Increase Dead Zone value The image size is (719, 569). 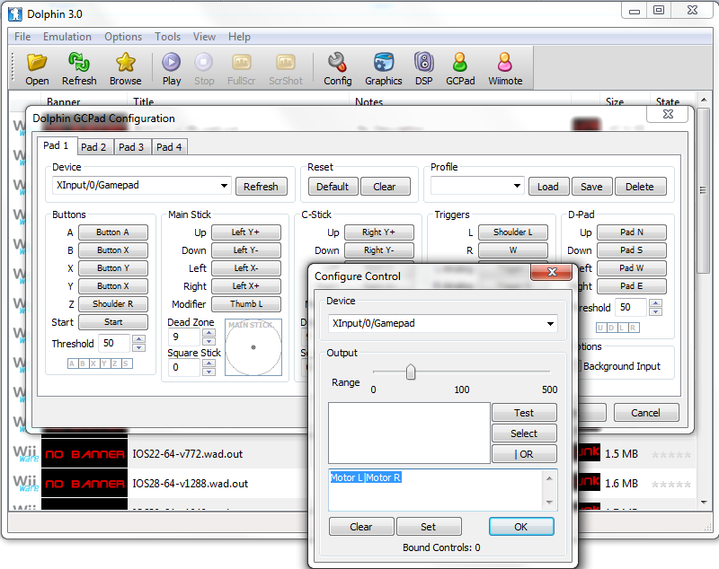pyautogui.click(x=209, y=332)
